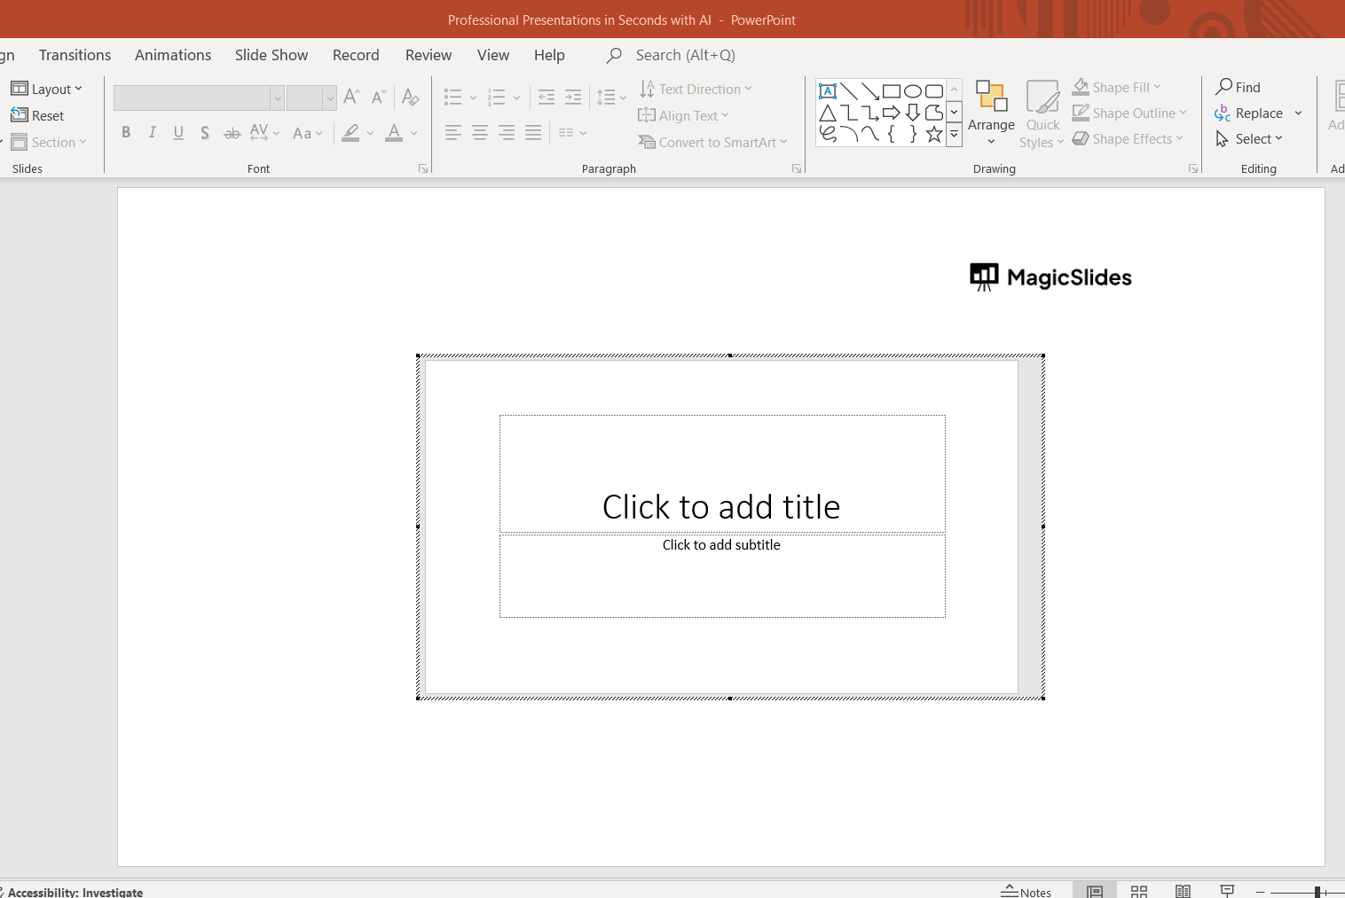Screen dimensions: 1345x898
Task: Click the Replace button
Action: [1249, 113]
